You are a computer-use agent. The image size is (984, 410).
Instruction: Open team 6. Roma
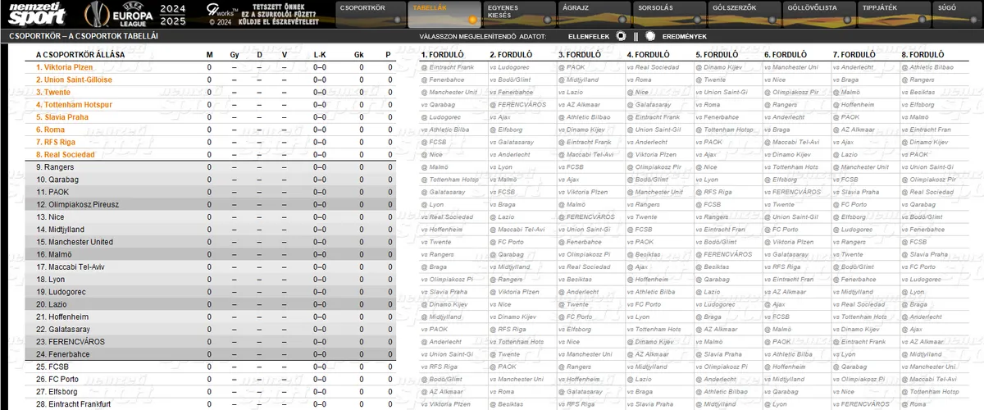(x=50, y=130)
